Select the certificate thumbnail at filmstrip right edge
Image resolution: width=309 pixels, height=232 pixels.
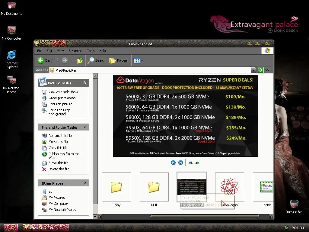point(263,187)
